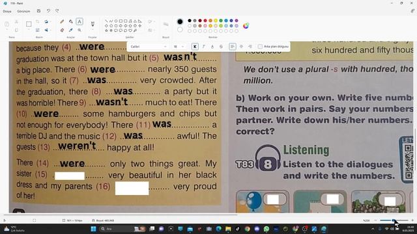417x234 pixels.
Task: Open File Explorer from the taskbar
Action: 228,229
